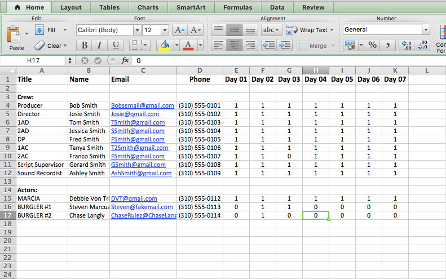
Task: Toggle Italic formatting
Action: tap(100, 45)
